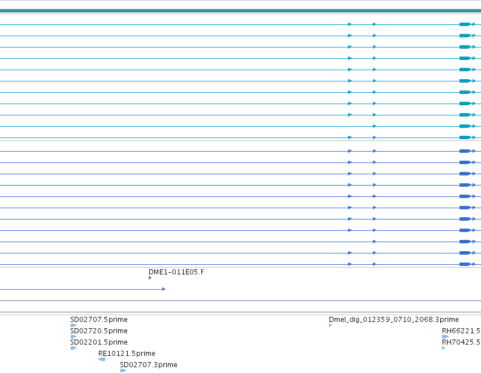The height and width of the screenshot is (374, 481).
Task: Click the purple arrow glyph of DME1-011E05.F
Action: 150,278
